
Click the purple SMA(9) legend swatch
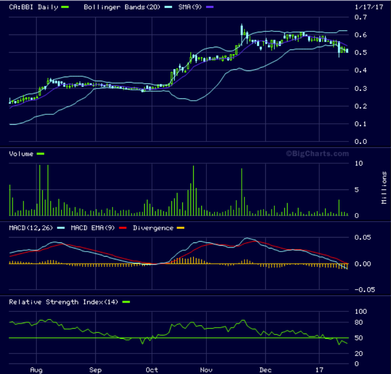pos(210,7)
